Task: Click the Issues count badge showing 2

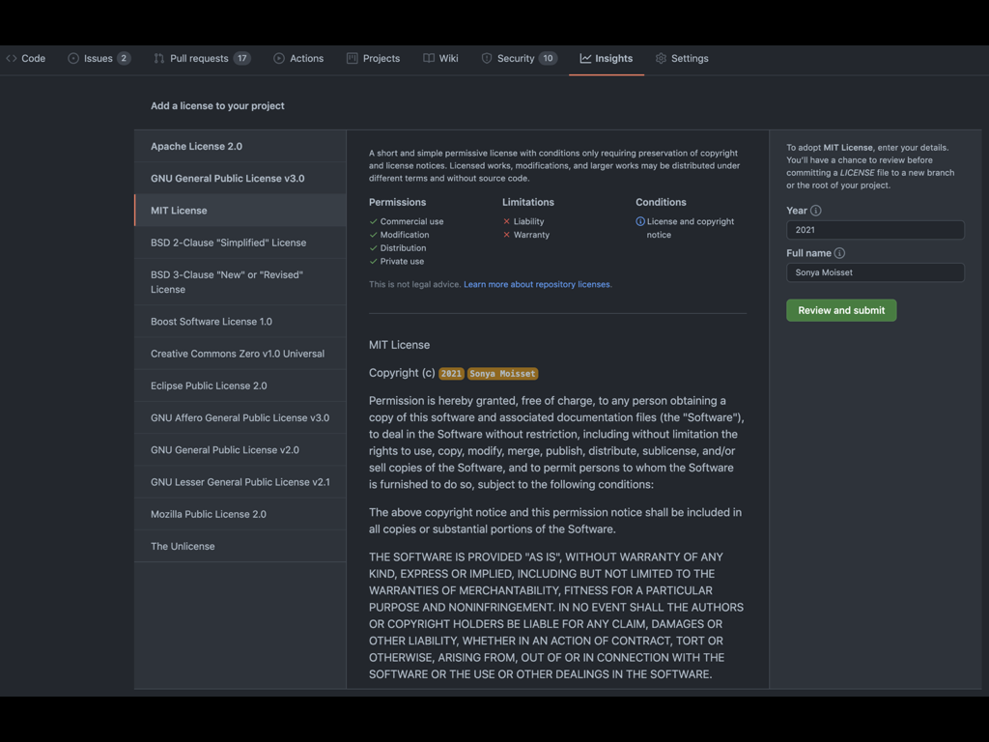Action: (x=124, y=58)
